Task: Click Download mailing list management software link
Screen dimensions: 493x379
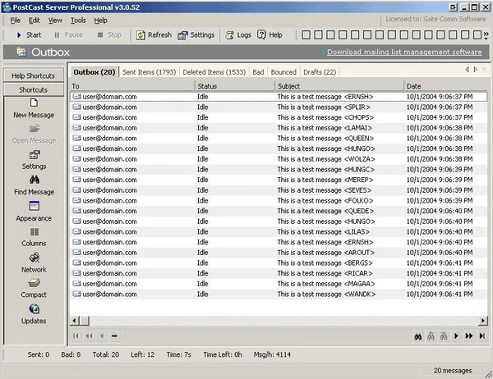Action: (404, 53)
